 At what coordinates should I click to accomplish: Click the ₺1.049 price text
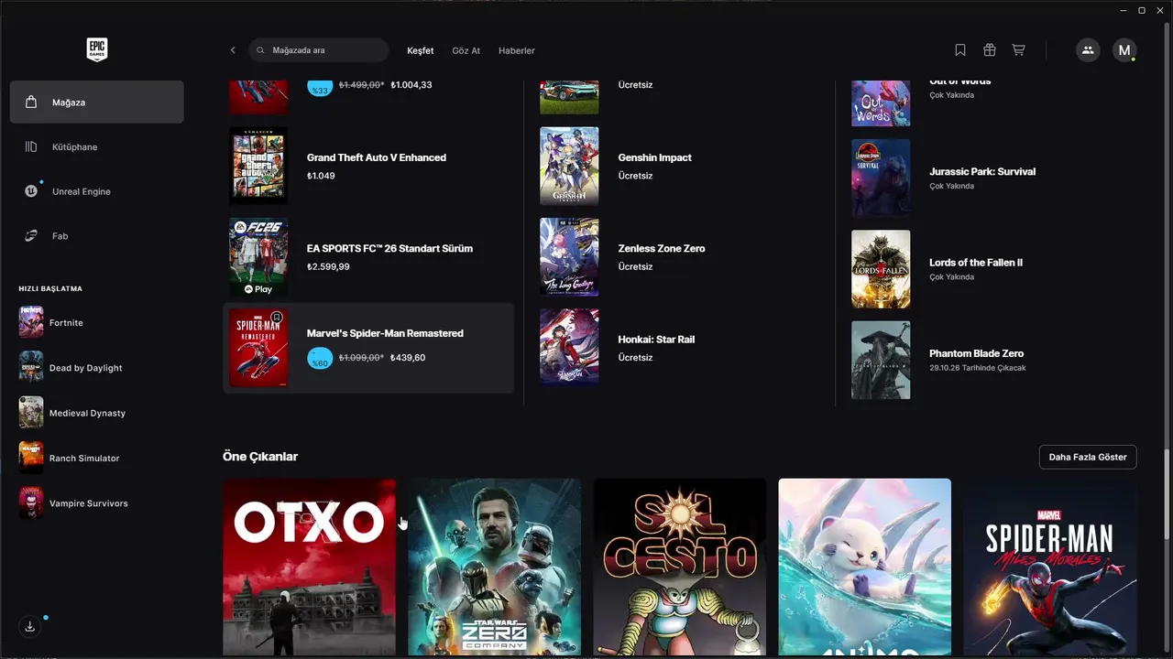pyautogui.click(x=321, y=176)
